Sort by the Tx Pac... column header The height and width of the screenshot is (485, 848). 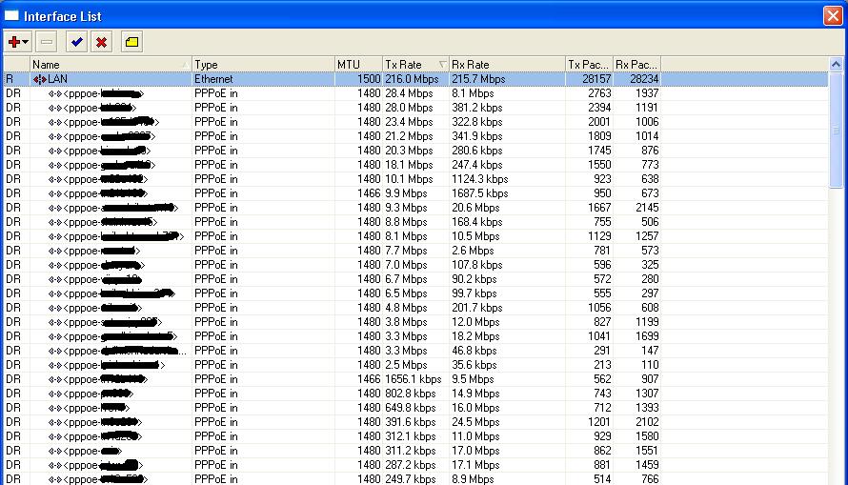pyautogui.click(x=589, y=65)
